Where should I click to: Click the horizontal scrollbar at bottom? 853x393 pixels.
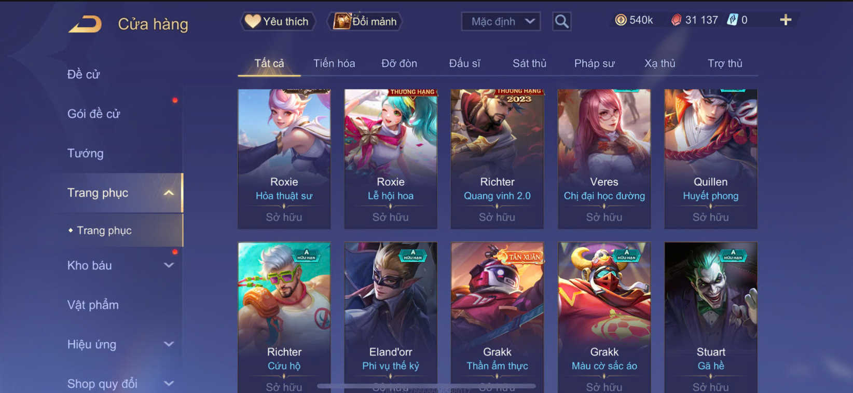coord(426,386)
